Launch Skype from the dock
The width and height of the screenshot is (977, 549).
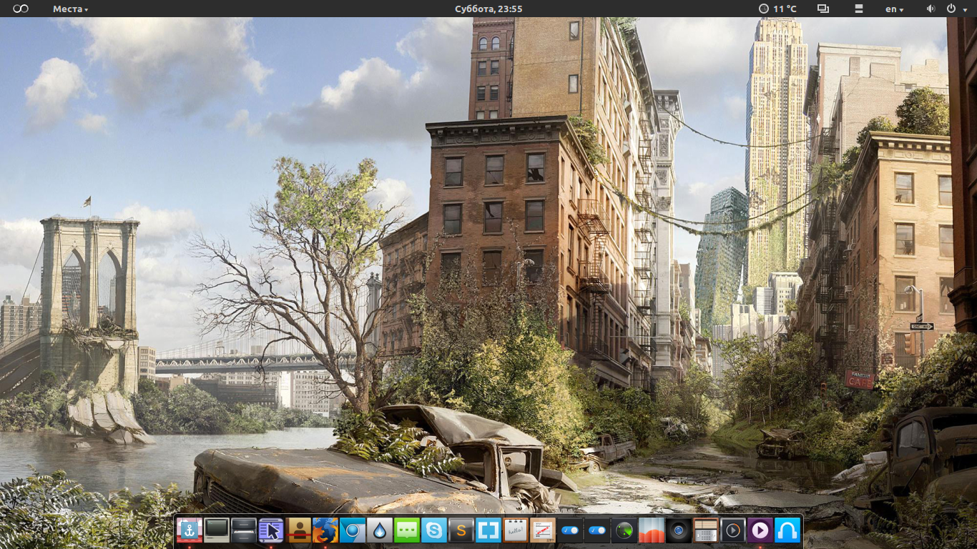(x=434, y=530)
